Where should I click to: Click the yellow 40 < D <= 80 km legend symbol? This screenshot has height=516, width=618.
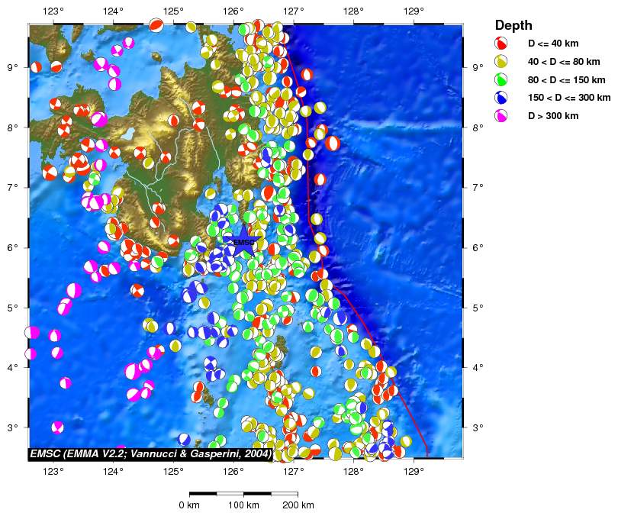click(502, 62)
